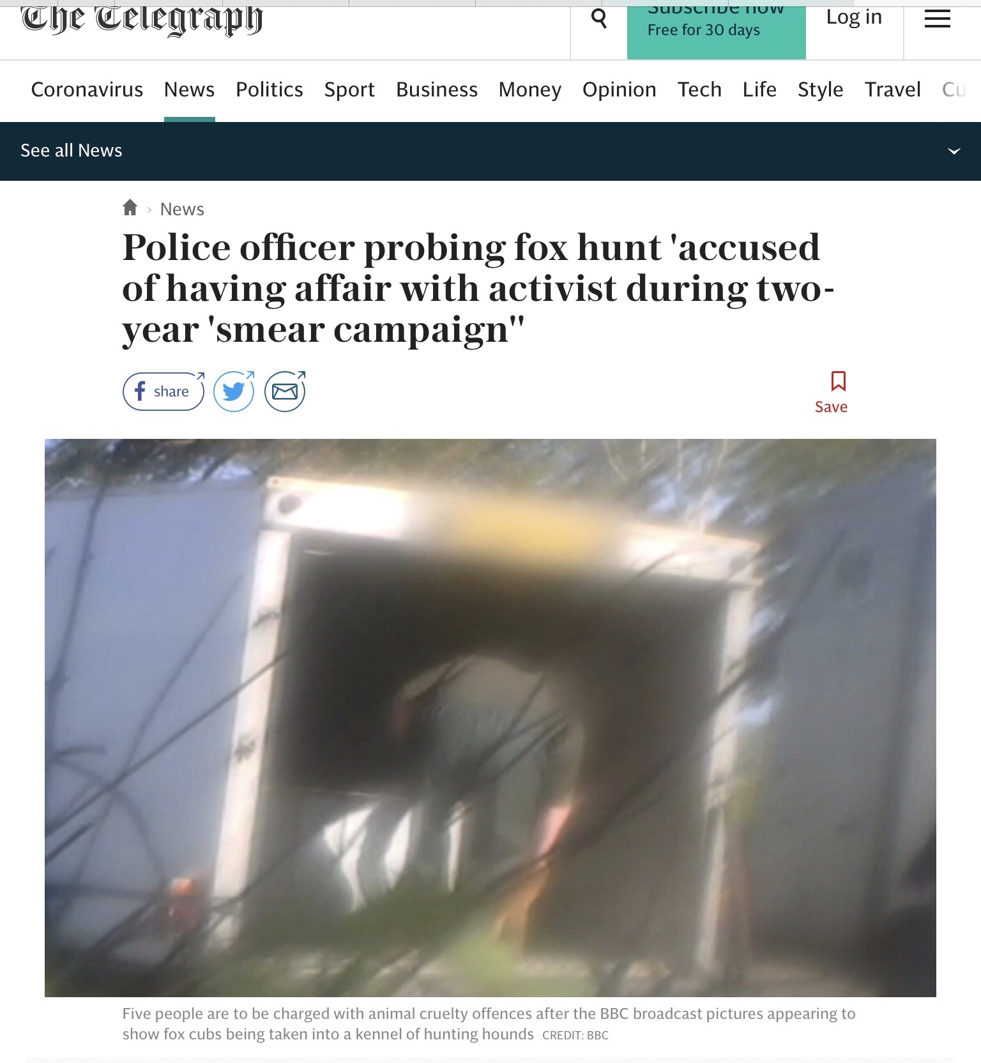The width and height of the screenshot is (981, 1063).
Task: Open the Sport section
Action: (x=349, y=89)
